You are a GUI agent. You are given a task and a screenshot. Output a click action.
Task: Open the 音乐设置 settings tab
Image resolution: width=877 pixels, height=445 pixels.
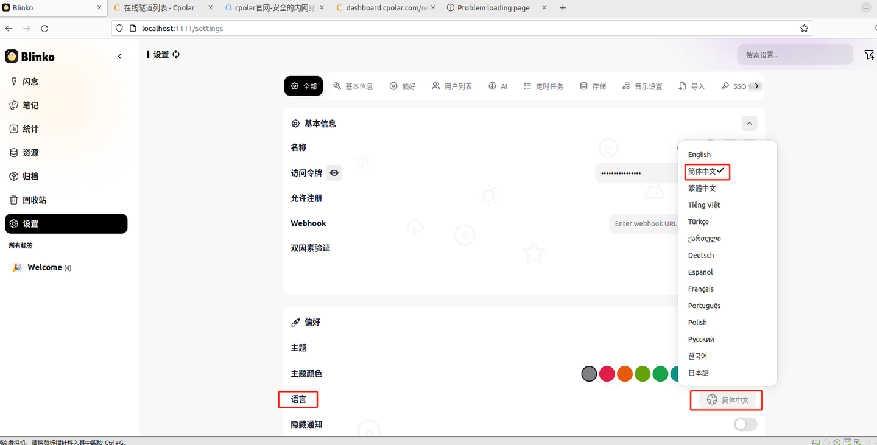tap(643, 86)
